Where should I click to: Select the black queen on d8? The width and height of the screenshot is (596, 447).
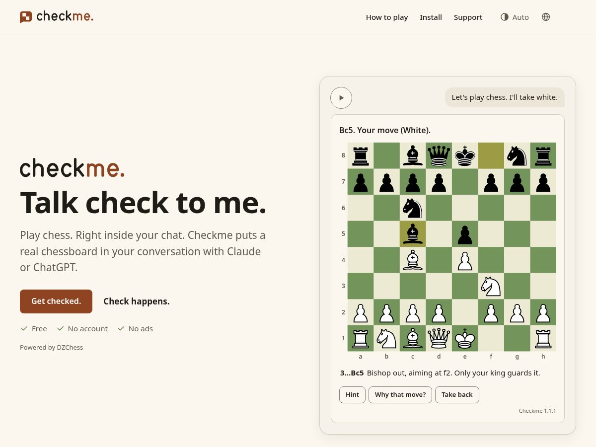[439, 155]
